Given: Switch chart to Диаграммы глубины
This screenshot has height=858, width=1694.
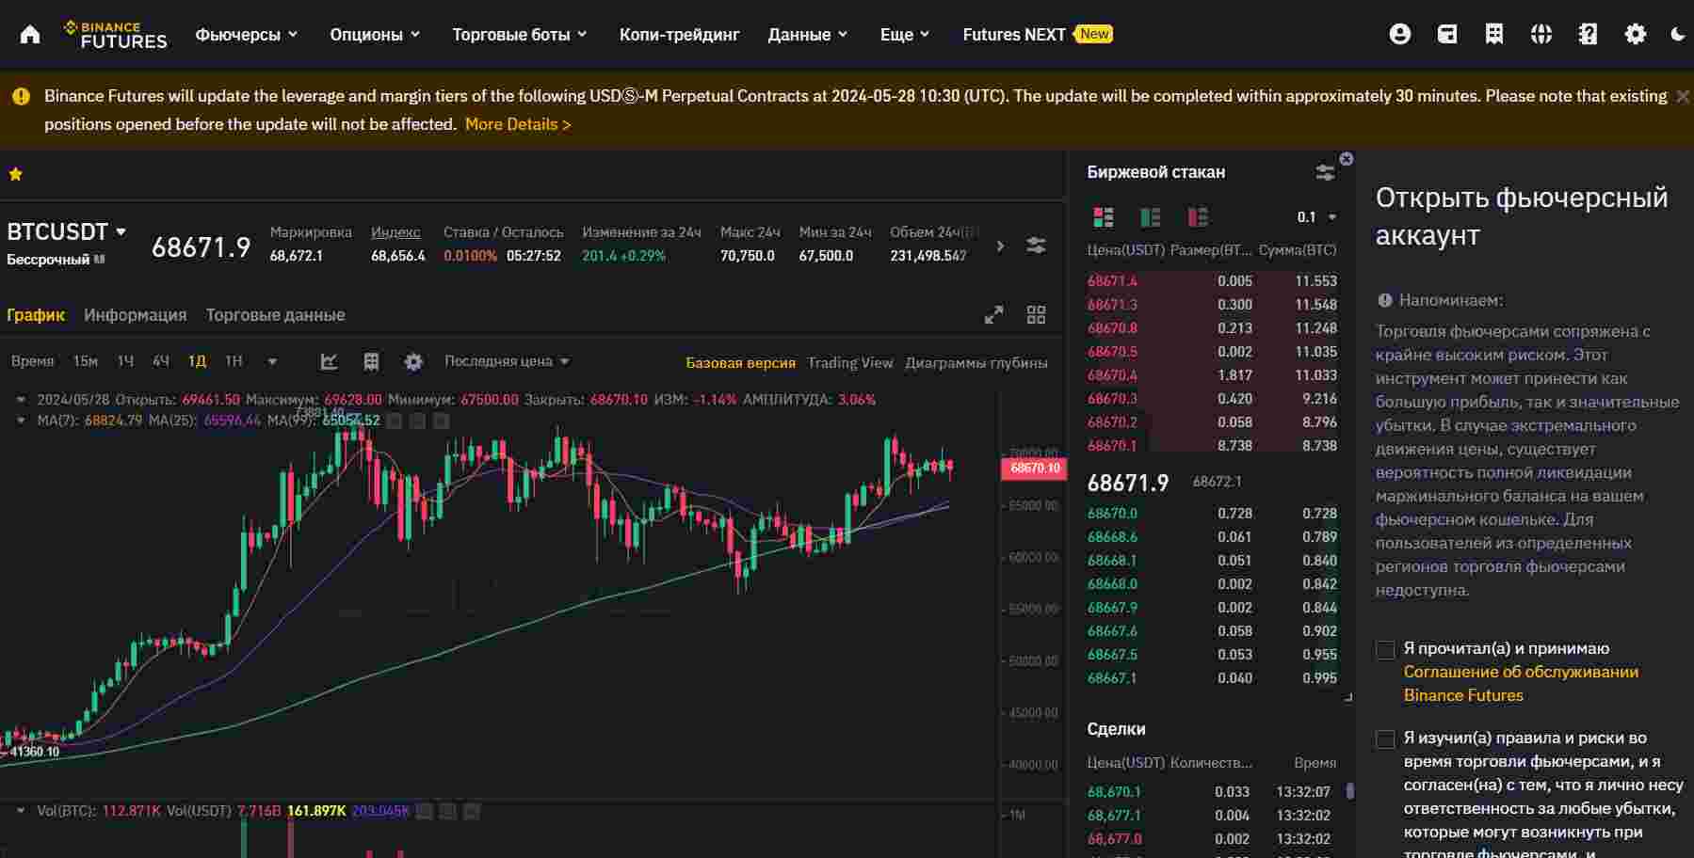Looking at the screenshot, I should click(976, 363).
